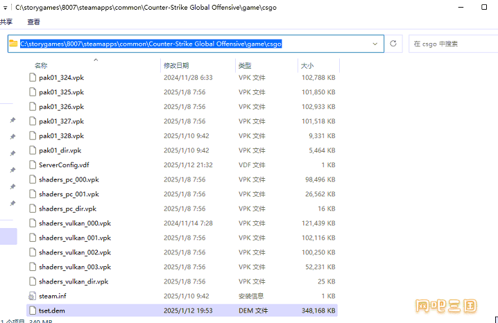Sort files by 修改日期 column header
The width and height of the screenshot is (498, 323).
176,65
